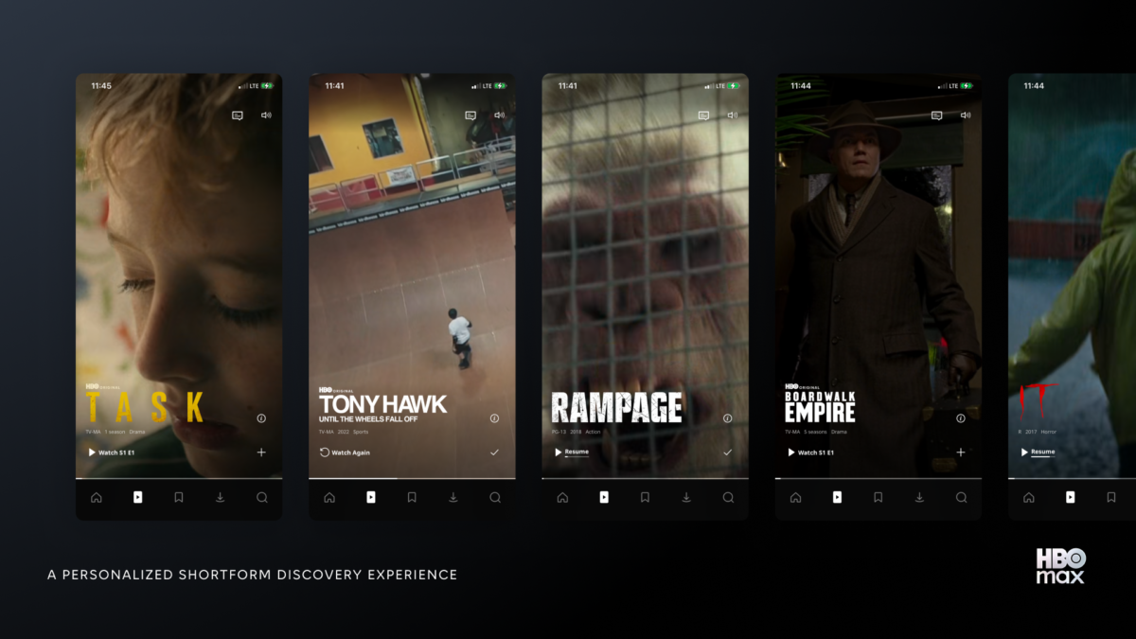Click the TASK title logo
Image resolution: width=1136 pixels, height=639 pixels.
click(146, 407)
